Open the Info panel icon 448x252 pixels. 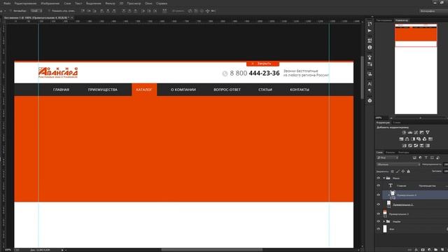point(370,48)
